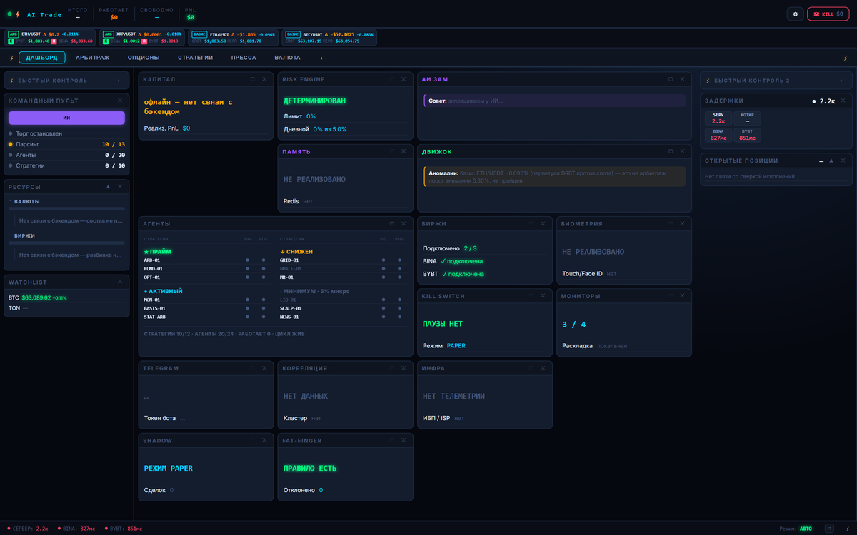Click lightning icon left of ДАШБОРД tab
This screenshot has height=535, width=857.
pos(11,58)
